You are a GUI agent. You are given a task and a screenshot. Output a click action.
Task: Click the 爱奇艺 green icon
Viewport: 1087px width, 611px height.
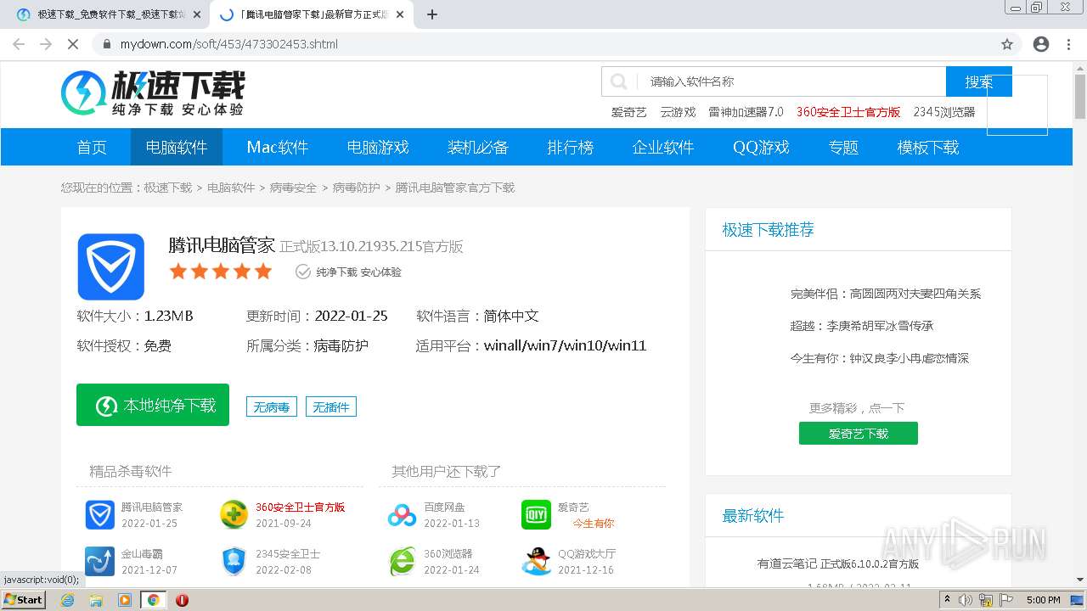[x=537, y=514]
